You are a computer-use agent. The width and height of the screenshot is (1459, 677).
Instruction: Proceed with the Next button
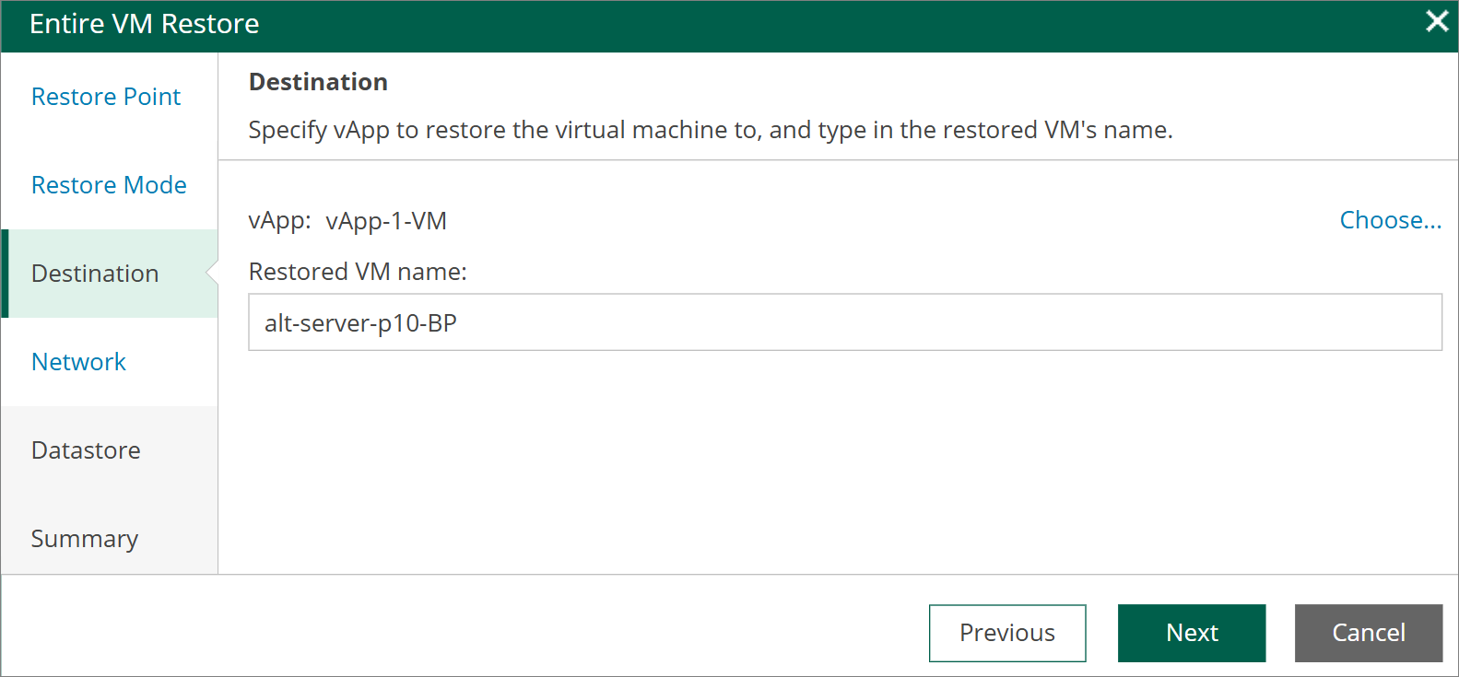click(x=1192, y=633)
